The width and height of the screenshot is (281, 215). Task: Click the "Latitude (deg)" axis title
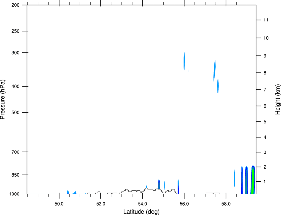click(141, 212)
